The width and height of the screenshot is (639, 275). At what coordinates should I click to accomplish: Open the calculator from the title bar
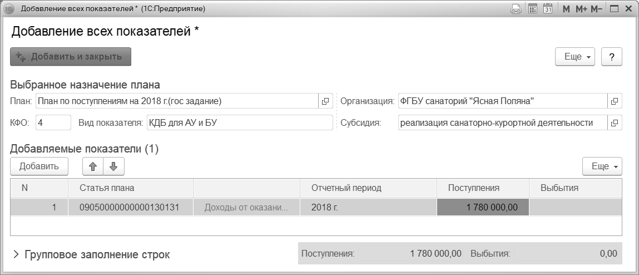point(532,9)
